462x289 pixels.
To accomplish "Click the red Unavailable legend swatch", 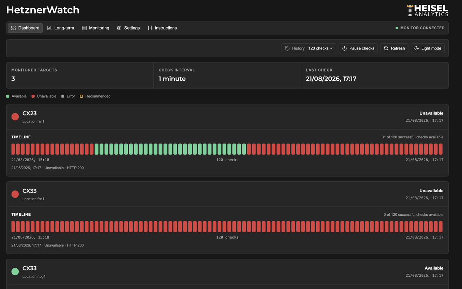I will tap(33, 96).
